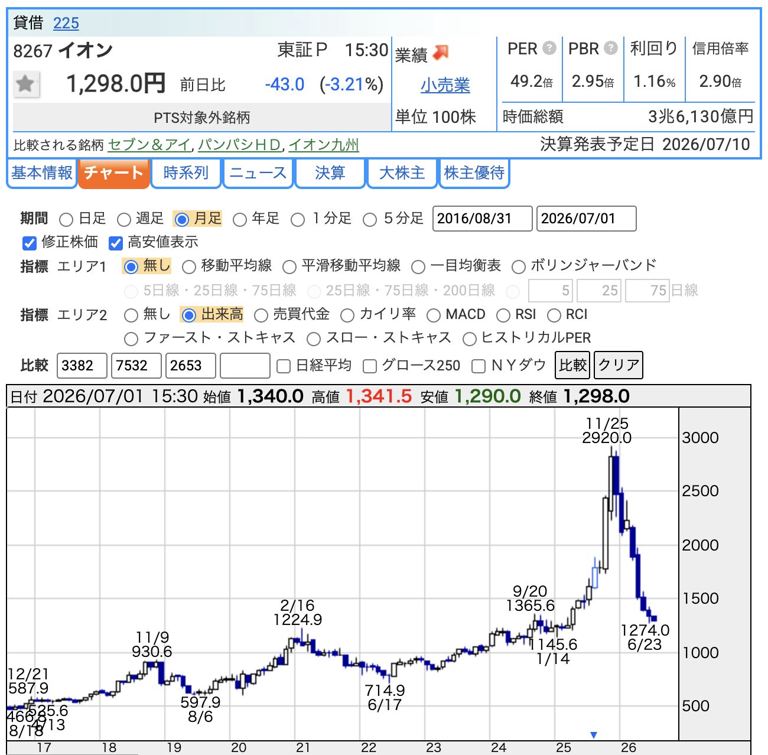The height and width of the screenshot is (755, 768).
Task: Click the empty fourth comparison code field
Action: click(x=245, y=366)
